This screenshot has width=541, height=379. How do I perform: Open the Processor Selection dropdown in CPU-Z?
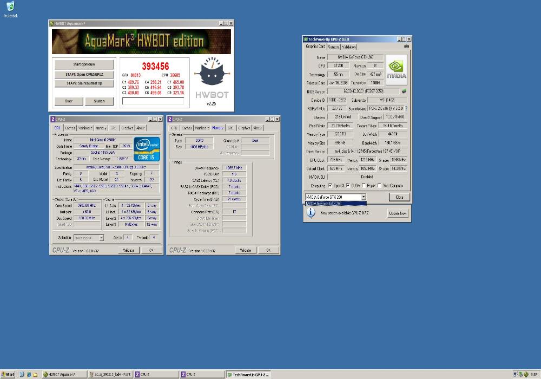pyautogui.click(x=102, y=238)
